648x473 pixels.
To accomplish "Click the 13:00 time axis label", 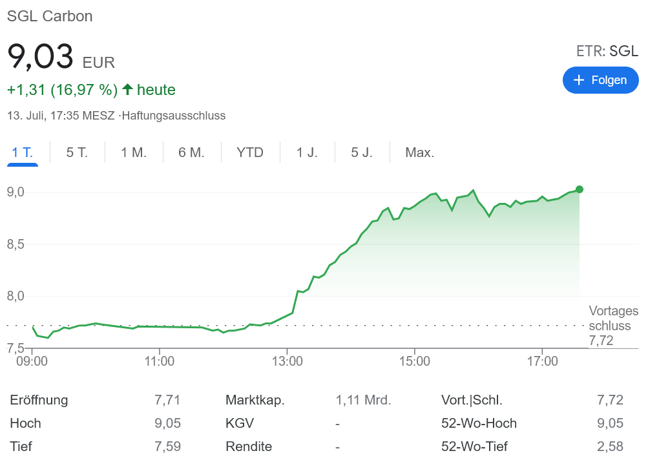I will click(287, 361).
